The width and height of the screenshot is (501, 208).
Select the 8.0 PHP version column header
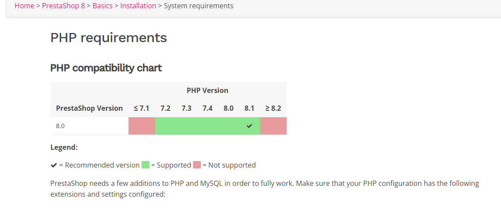coord(228,108)
